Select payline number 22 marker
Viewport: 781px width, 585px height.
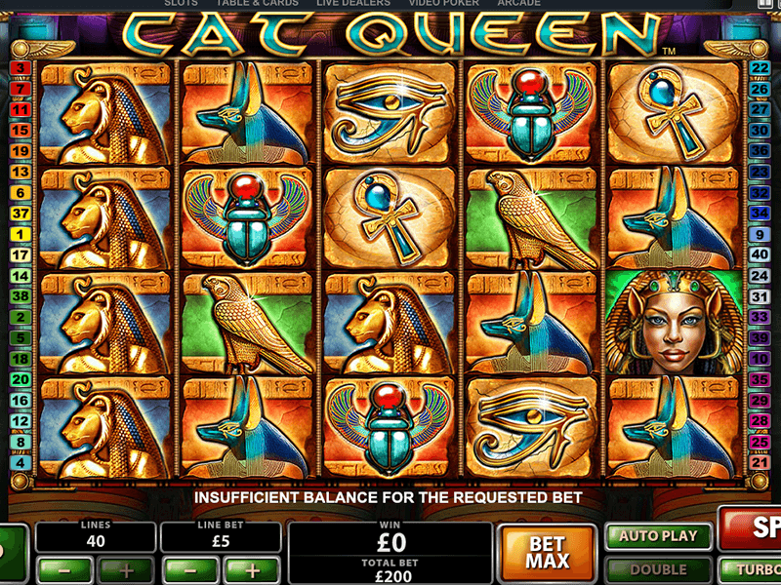click(760, 68)
